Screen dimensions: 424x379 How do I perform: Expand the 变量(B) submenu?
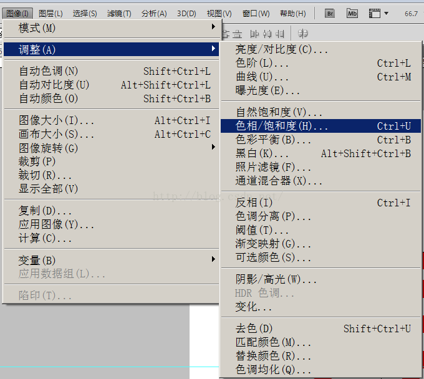point(112,260)
